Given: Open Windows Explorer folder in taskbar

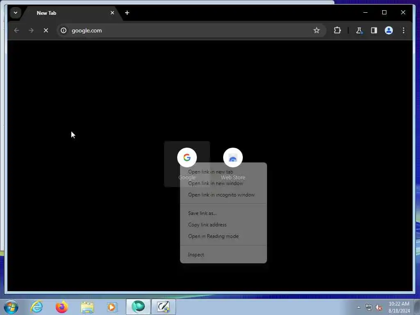Looking at the screenshot, I should (87, 307).
